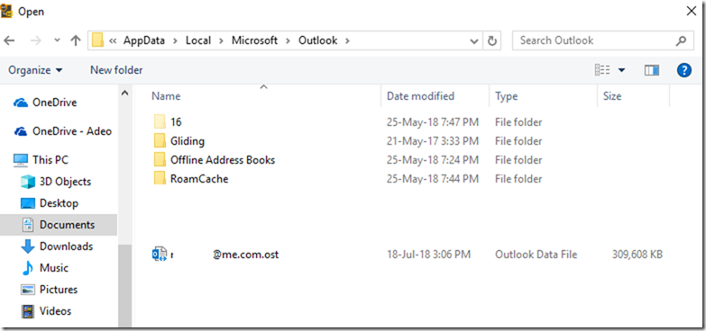706x331 pixels.
Task: Click the navigation pane scrollbar thumb
Action: coord(125,285)
